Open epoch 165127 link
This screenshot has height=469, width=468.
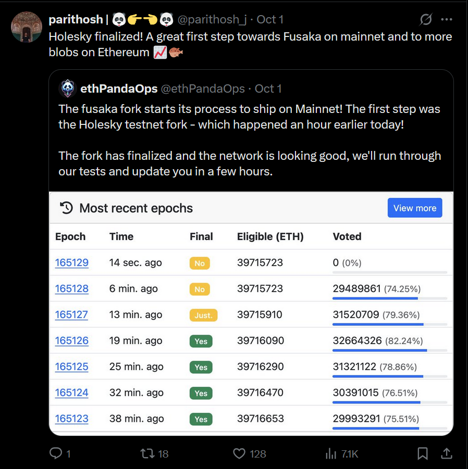[72, 315]
